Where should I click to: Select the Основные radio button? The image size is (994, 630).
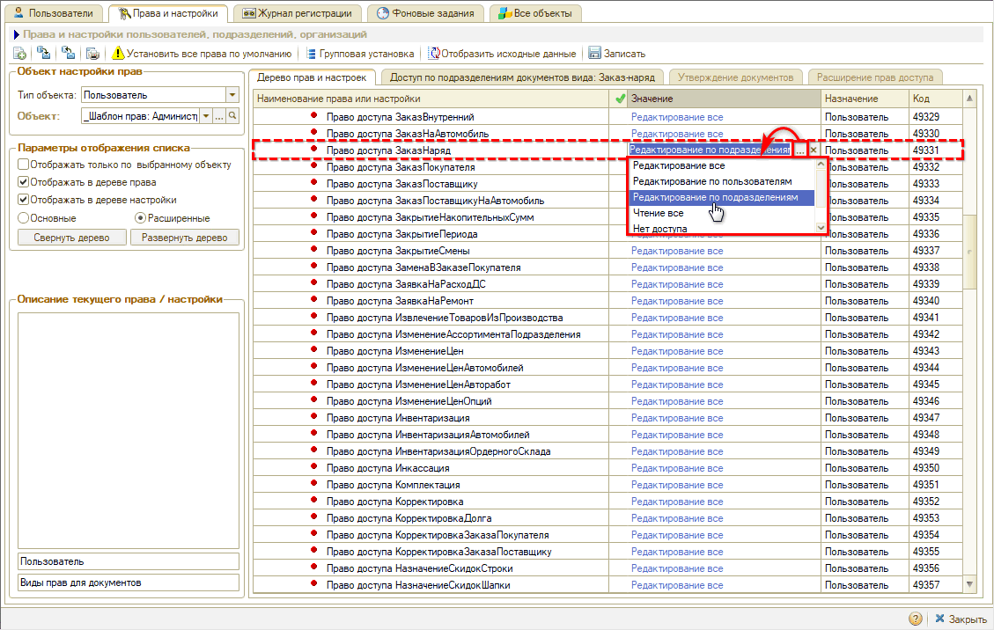point(24,217)
